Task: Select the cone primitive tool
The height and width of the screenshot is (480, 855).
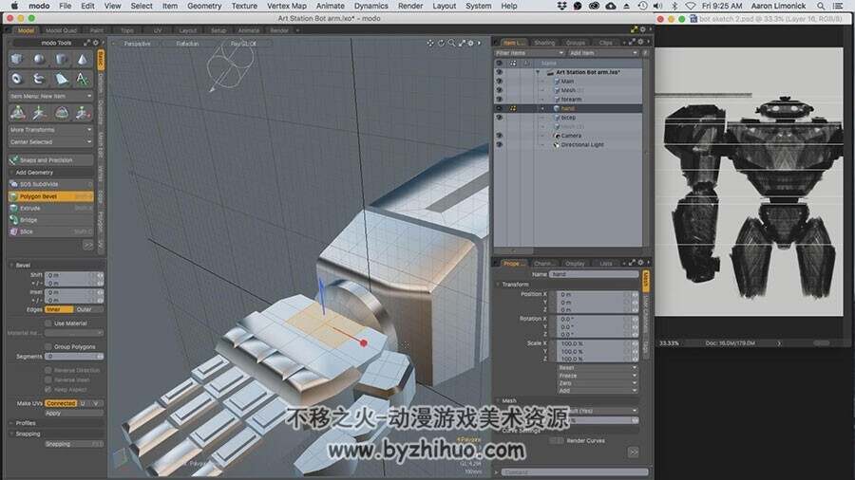Action: (82, 59)
